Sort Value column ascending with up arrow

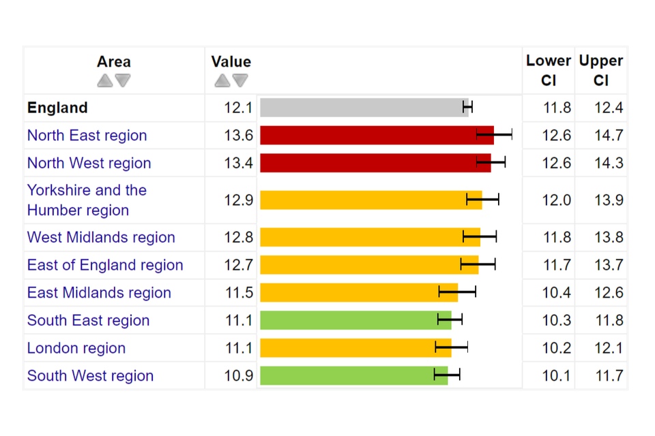point(222,81)
